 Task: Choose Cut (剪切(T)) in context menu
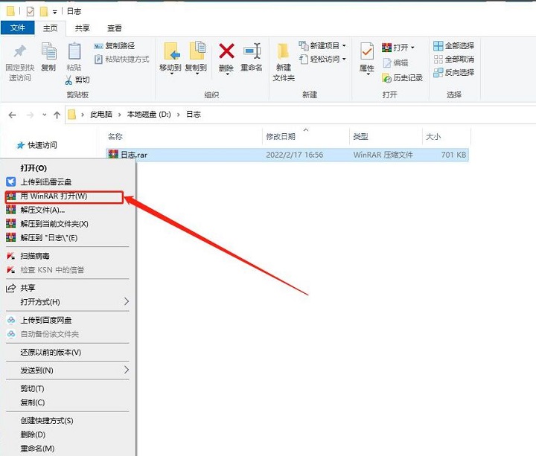tap(68, 389)
